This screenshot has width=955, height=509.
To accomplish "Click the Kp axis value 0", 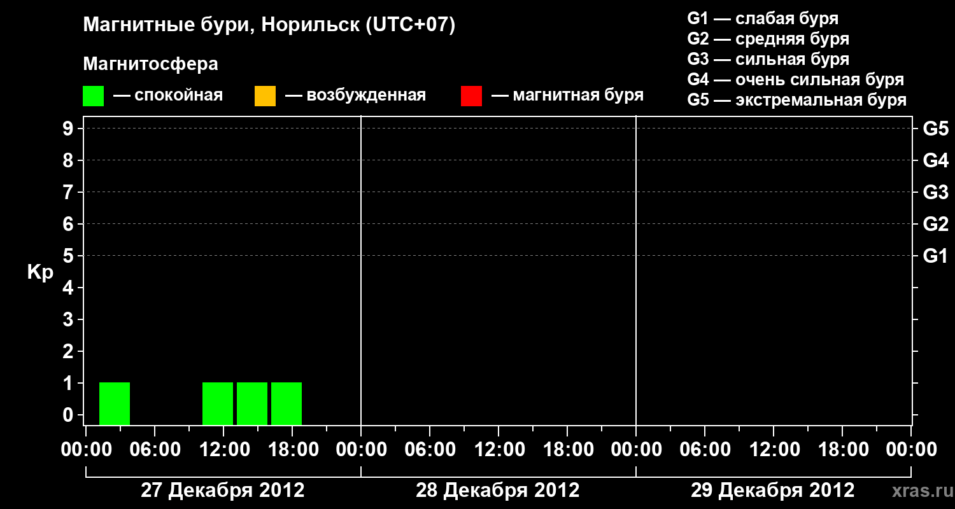I will [x=69, y=415].
